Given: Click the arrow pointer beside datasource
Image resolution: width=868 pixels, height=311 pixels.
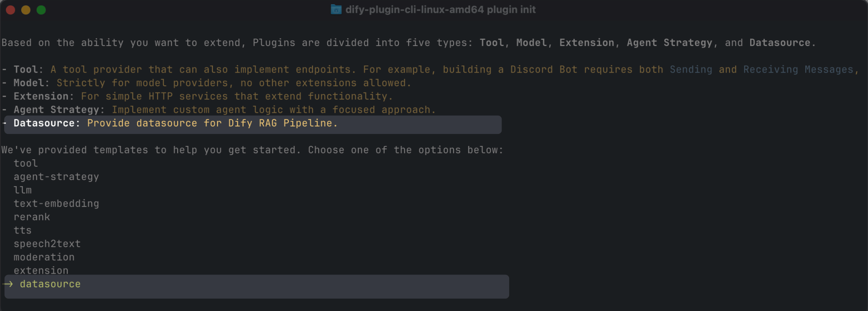Looking at the screenshot, I should coord(8,284).
